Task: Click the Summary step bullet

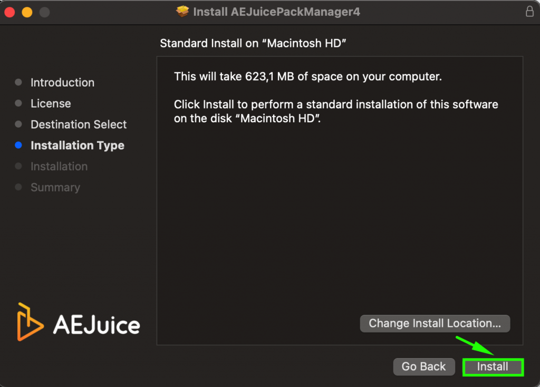Action: pyautogui.click(x=18, y=187)
